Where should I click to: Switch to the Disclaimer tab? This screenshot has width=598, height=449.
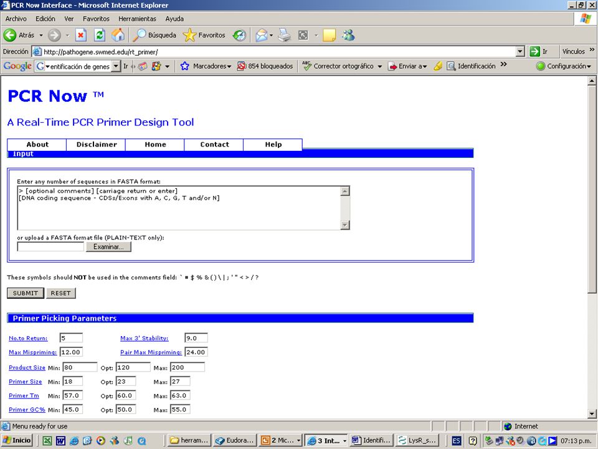[96, 144]
